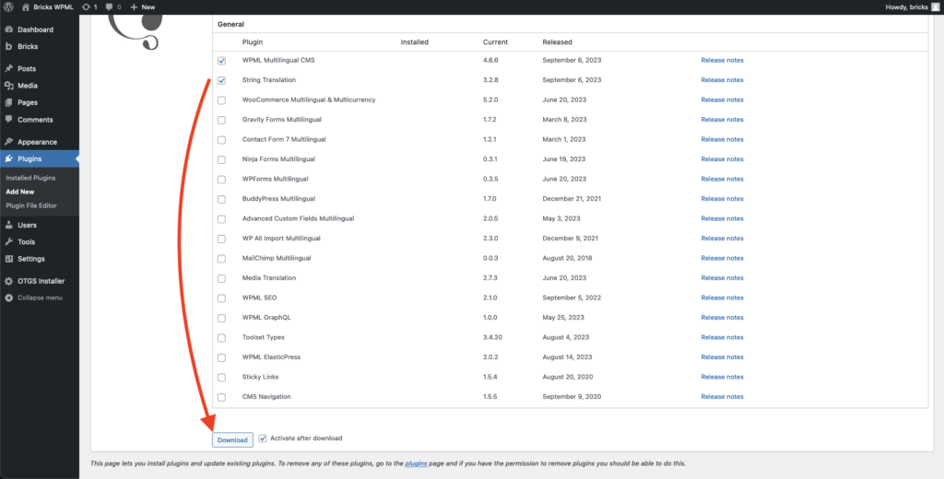
Task: Open the + New dropdown in admin bar
Action: 143,6
